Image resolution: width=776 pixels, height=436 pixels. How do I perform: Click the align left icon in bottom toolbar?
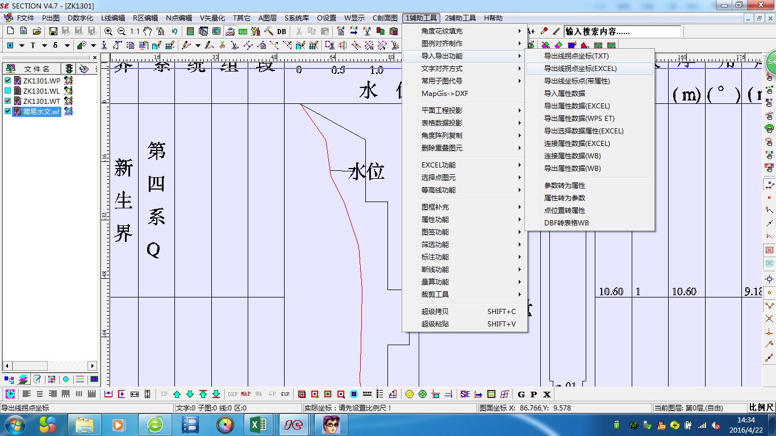(27, 394)
